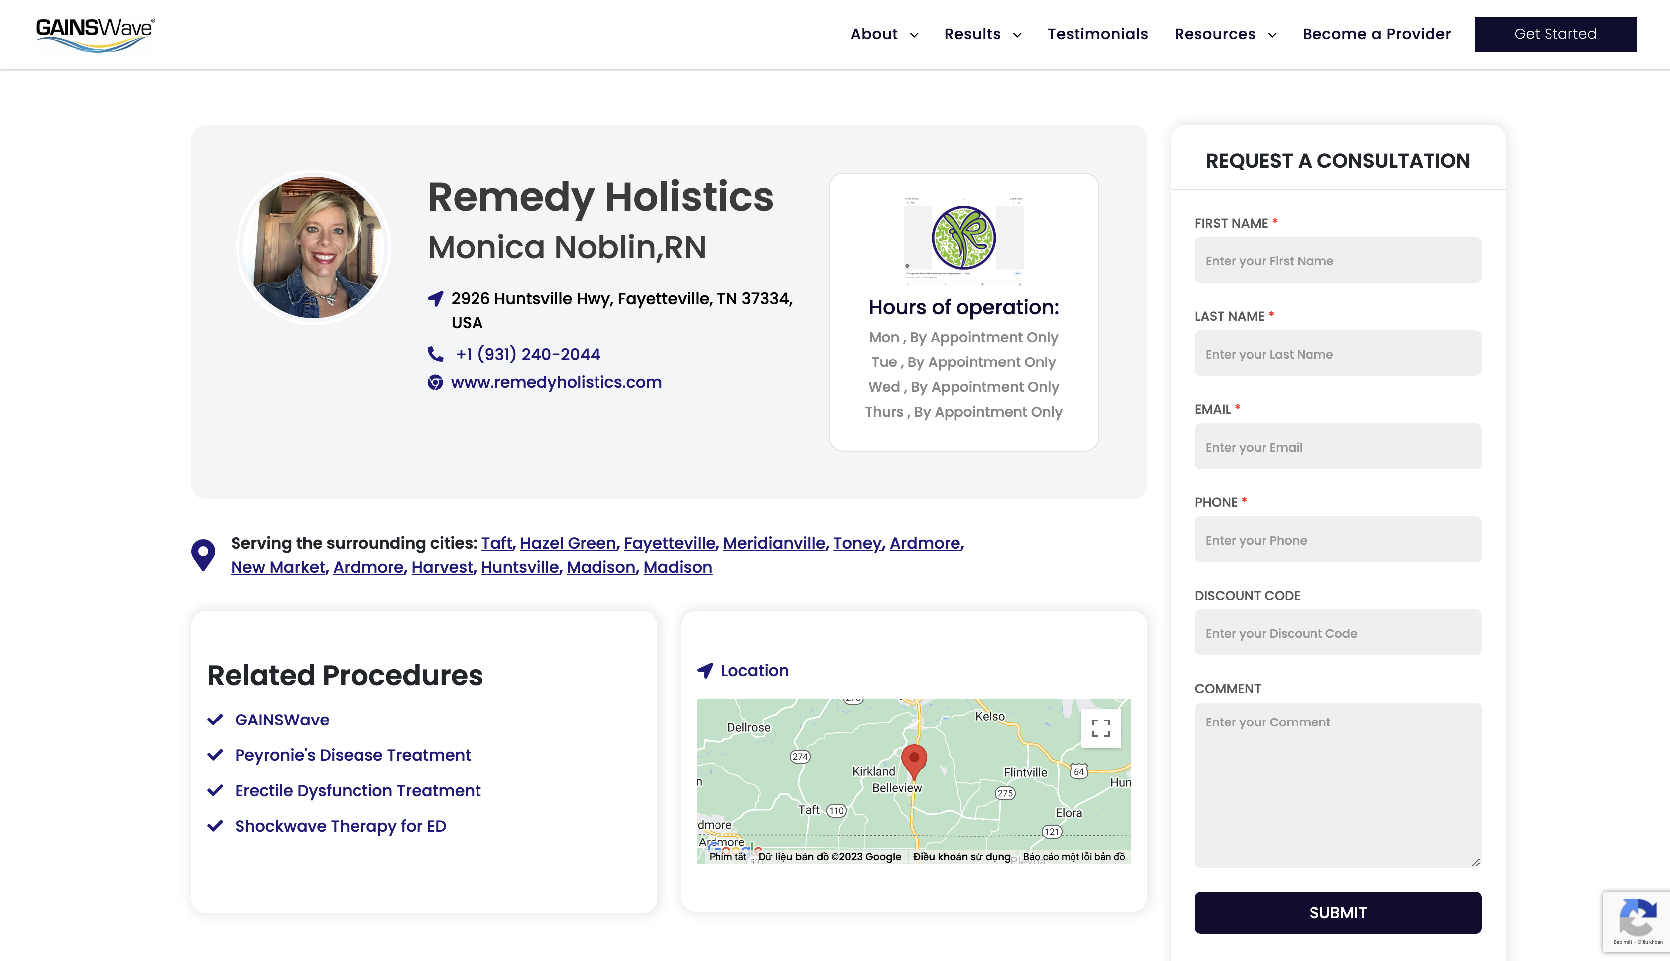Open the Hazel Green city link

[x=568, y=543]
